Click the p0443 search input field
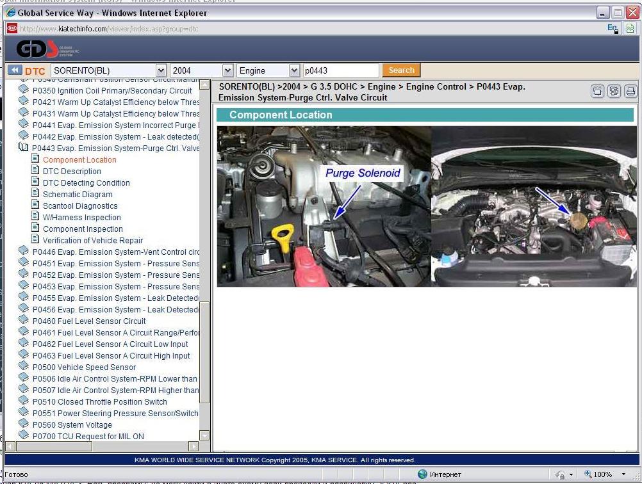Viewport: 642px width, 484px height. (340, 70)
